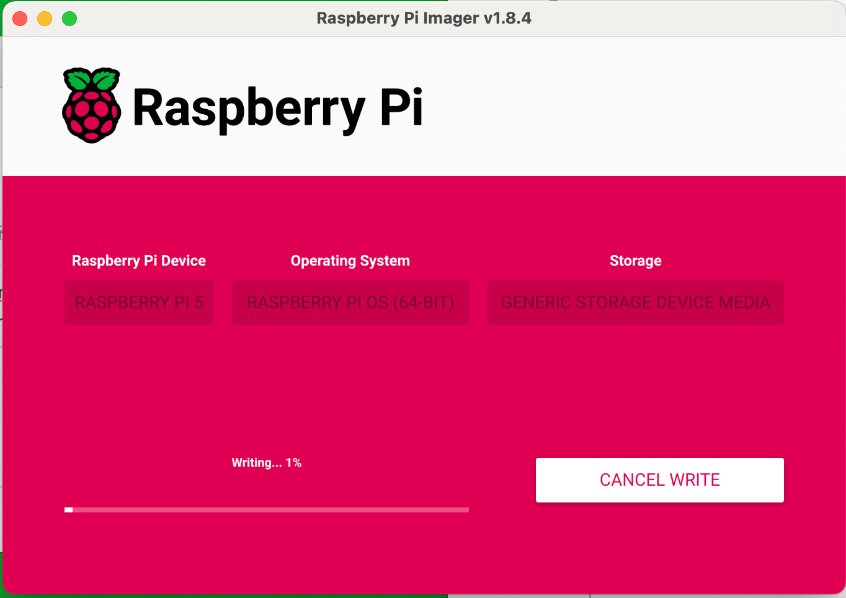Click the "Storage" label
Screen dimensions: 846x598
click(636, 261)
